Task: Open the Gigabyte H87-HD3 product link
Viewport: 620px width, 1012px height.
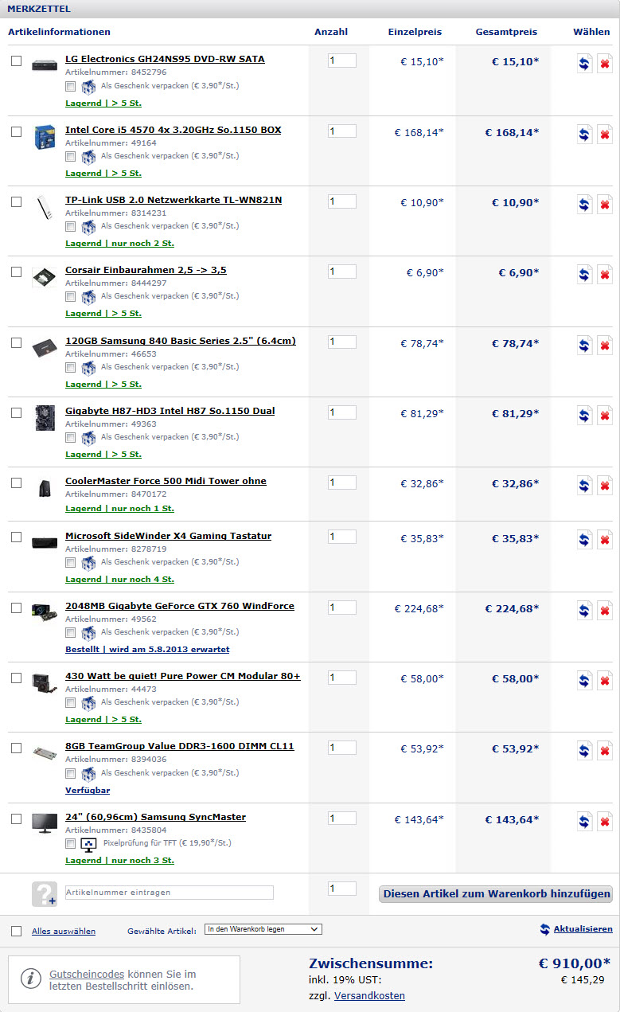Action: point(170,411)
